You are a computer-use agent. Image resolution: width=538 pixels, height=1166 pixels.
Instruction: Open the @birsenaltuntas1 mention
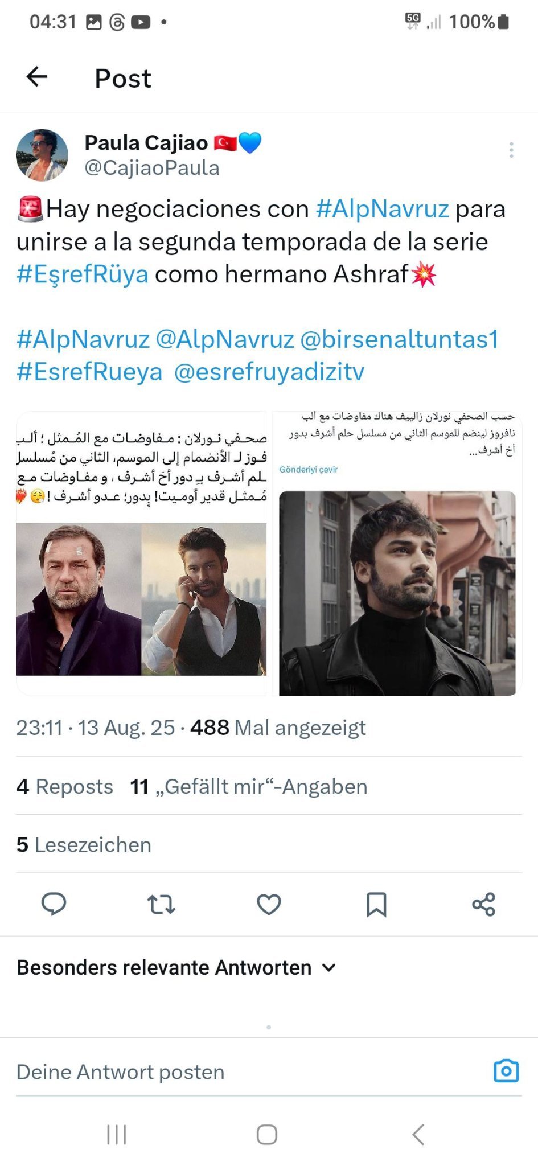399,339
